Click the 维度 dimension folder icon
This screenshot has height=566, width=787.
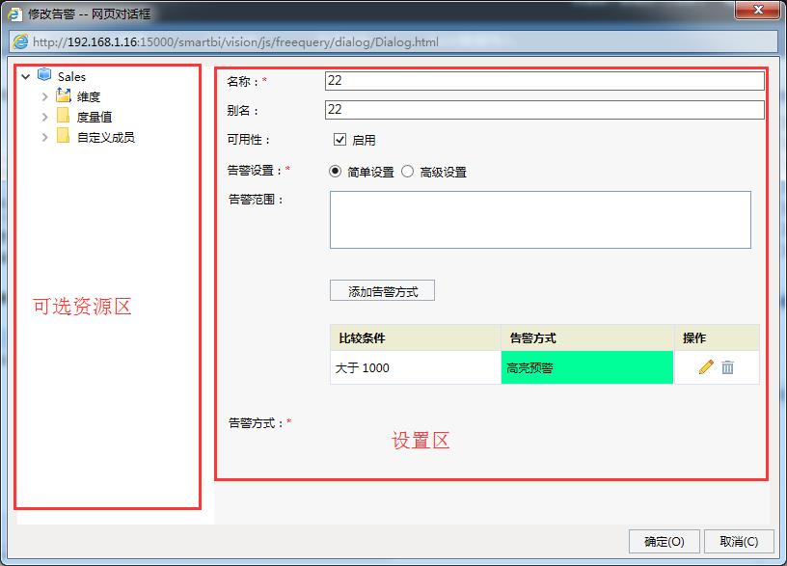click(x=64, y=94)
